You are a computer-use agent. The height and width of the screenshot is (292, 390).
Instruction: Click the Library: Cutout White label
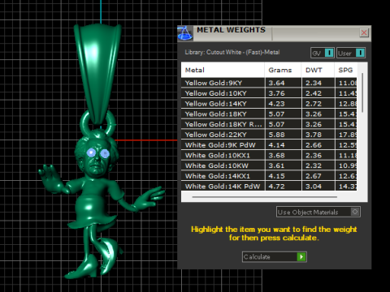(x=232, y=52)
